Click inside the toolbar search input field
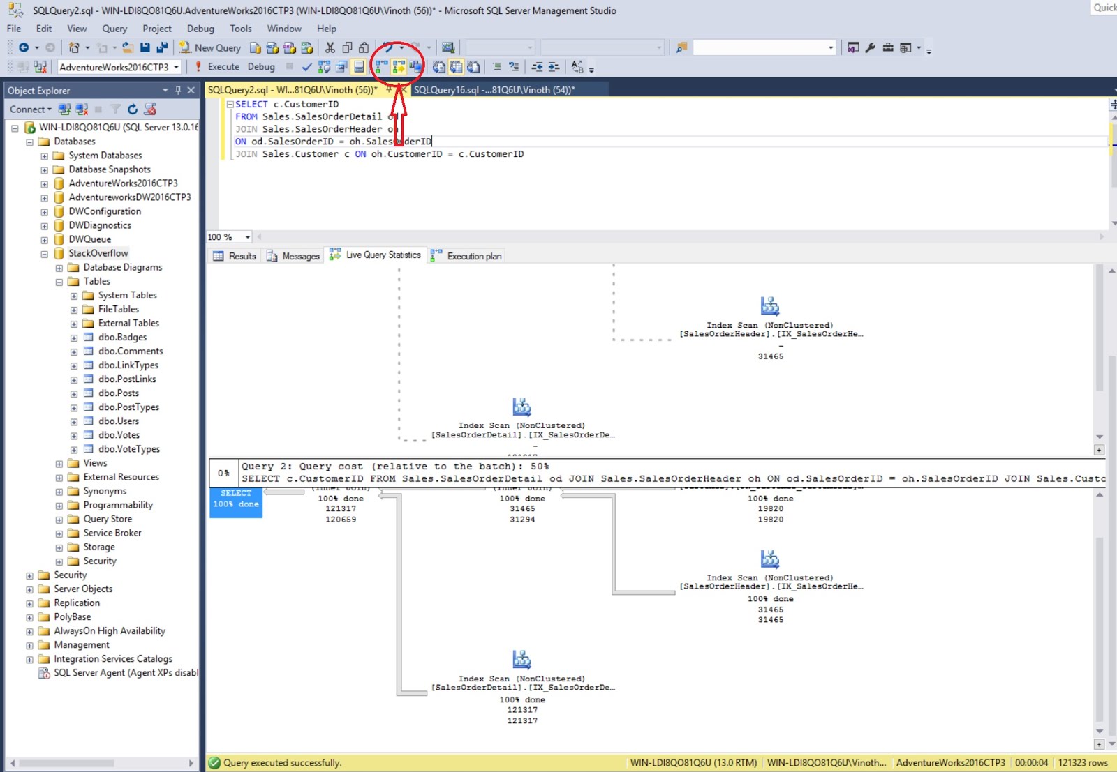This screenshot has width=1117, height=772. click(x=760, y=47)
